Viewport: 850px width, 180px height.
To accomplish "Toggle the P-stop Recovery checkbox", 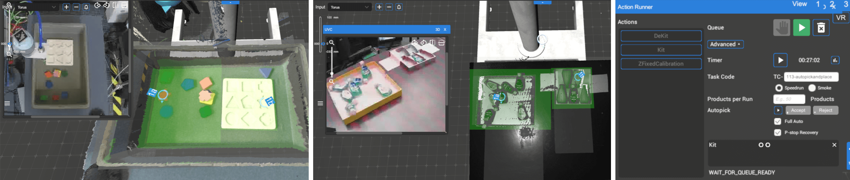I will click(x=778, y=133).
